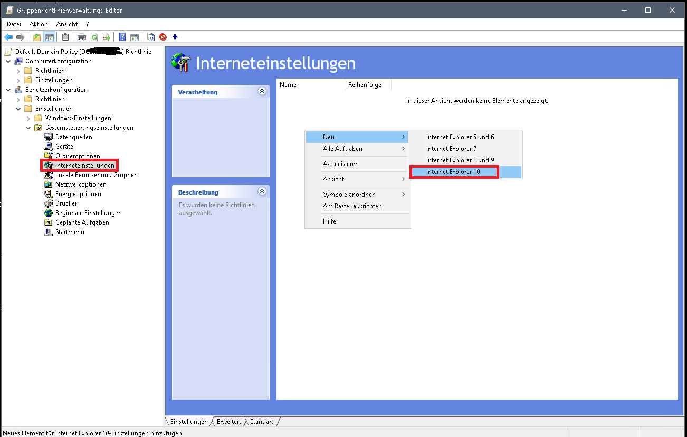Expand Richtlinien under Computerkonfiguration
Viewport: 687px width, 437px height.
point(18,71)
